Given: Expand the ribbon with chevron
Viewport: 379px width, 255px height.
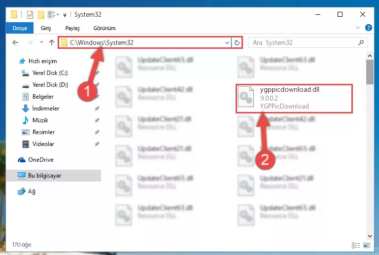Looking at the screenshot, I should (358, 28).
